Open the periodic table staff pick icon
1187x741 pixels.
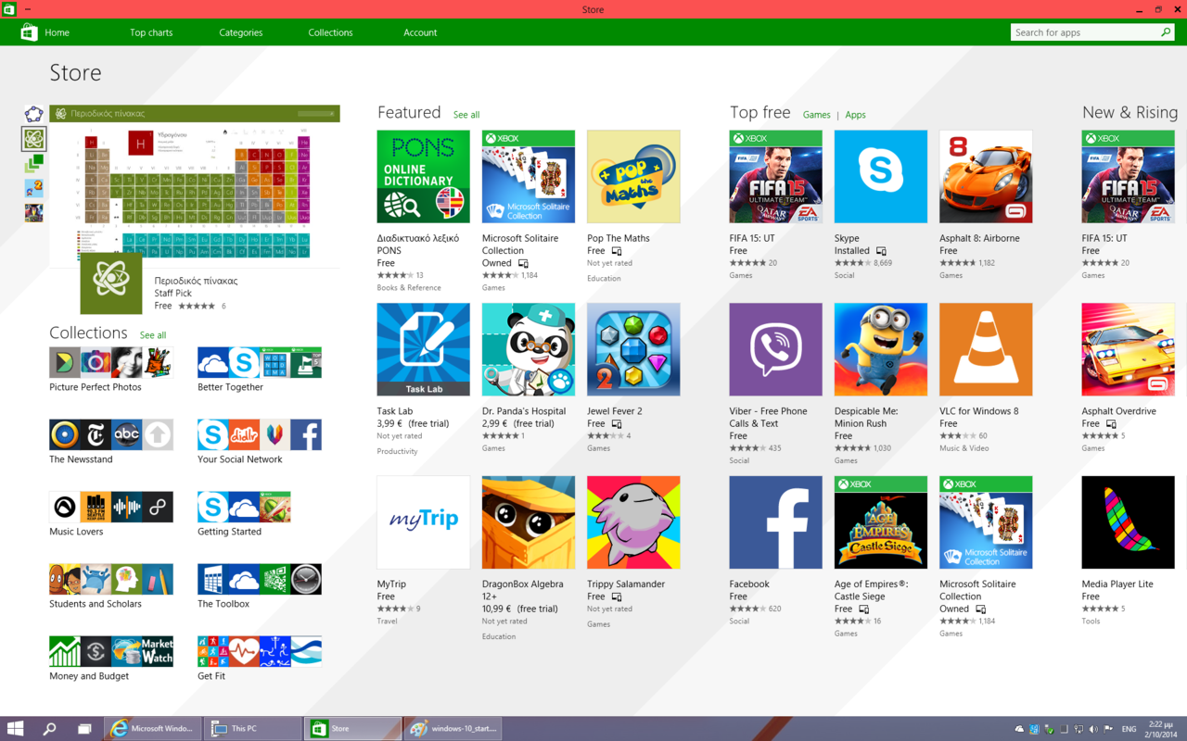[x=111, y=283]
